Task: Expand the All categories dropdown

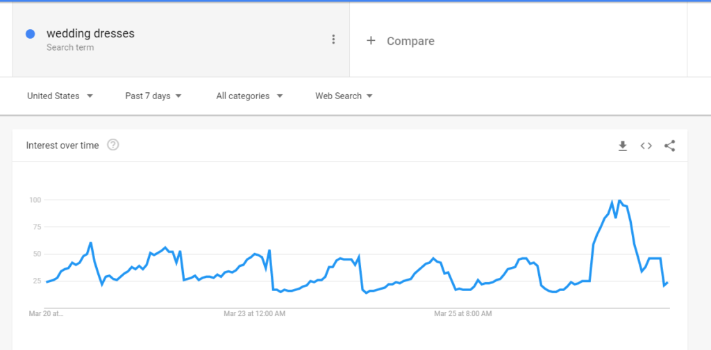Action: coord(249,96)
